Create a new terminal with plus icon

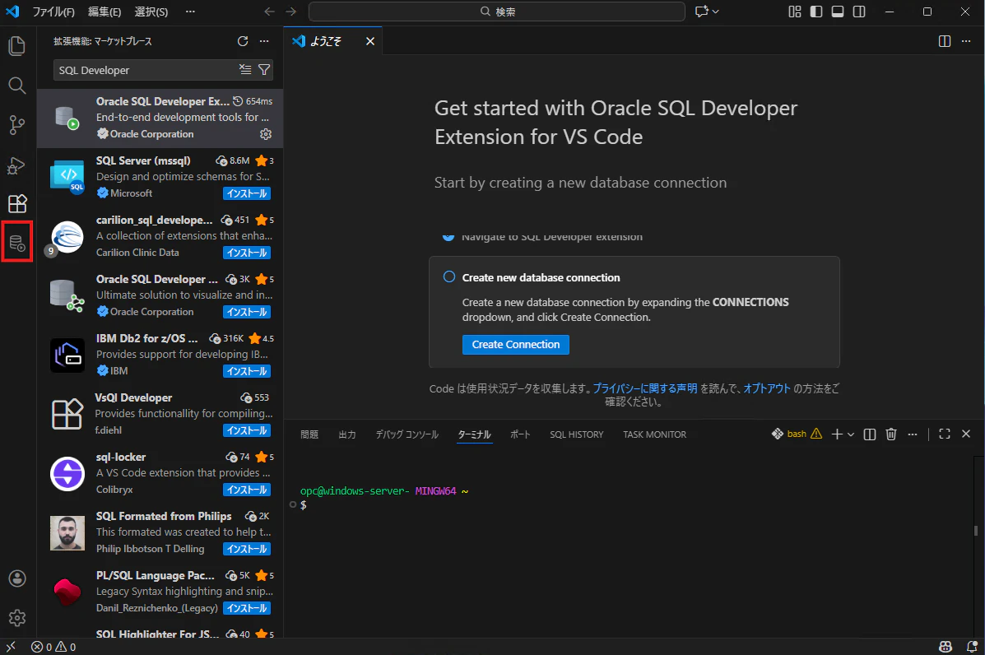(x=837, y=434)
